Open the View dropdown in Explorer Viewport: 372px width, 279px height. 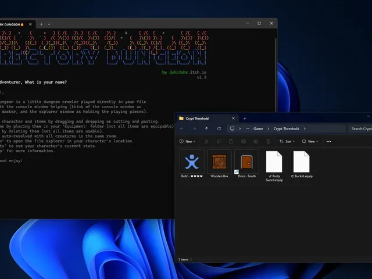point(310,141)
